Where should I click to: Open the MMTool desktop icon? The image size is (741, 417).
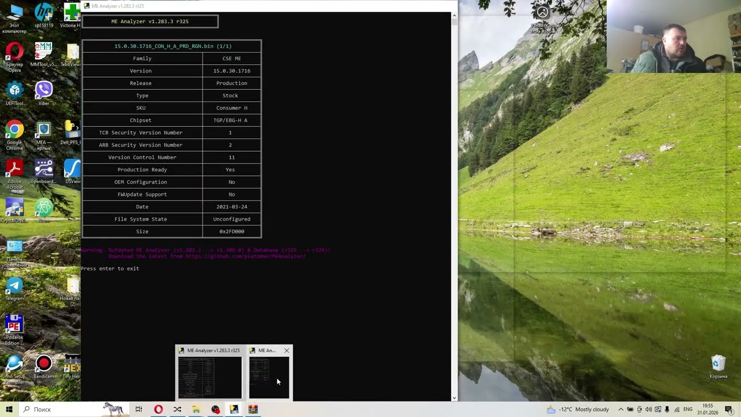coord(43,55)
